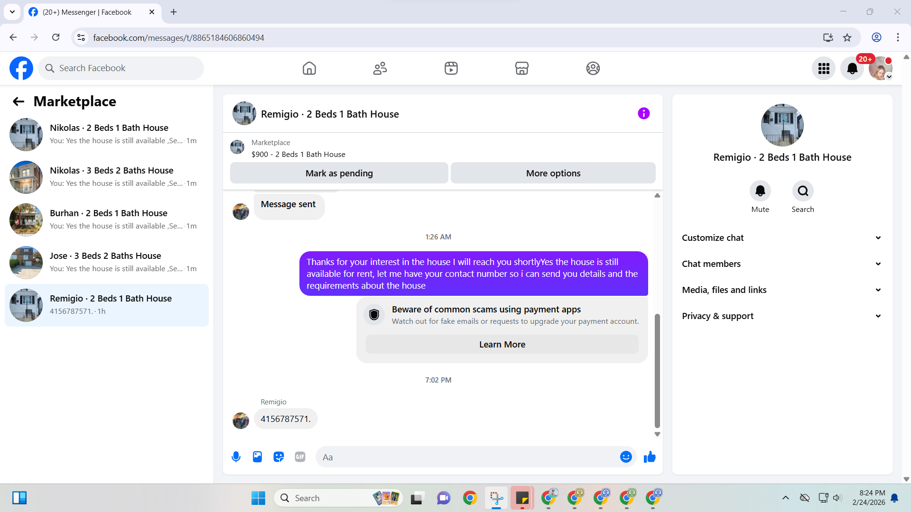Image resolution: width=911 pixels, height=512 pixels.
Task: Expand Media, files and links section
Action: (782, 290)
